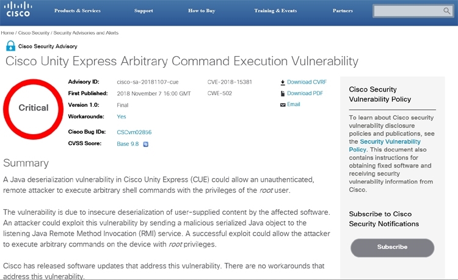
Task: Follow the Workarounds Yes link
Action: (122, 116)
